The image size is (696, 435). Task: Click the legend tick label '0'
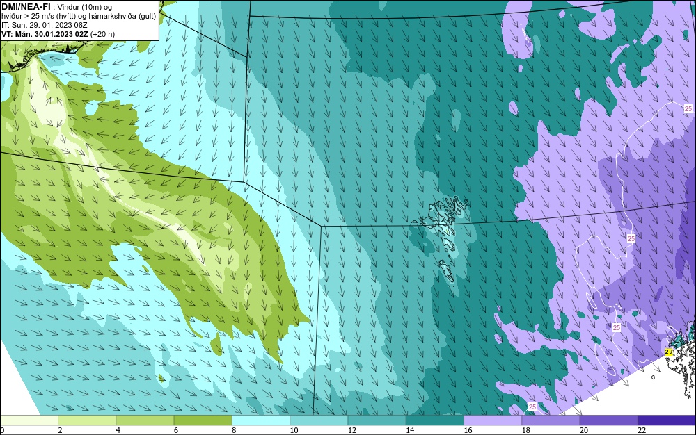tap(2, 430)
